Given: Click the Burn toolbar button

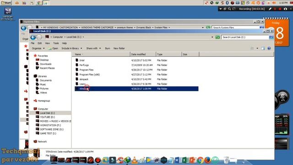Looking at the screenshot, I should 108,49.
